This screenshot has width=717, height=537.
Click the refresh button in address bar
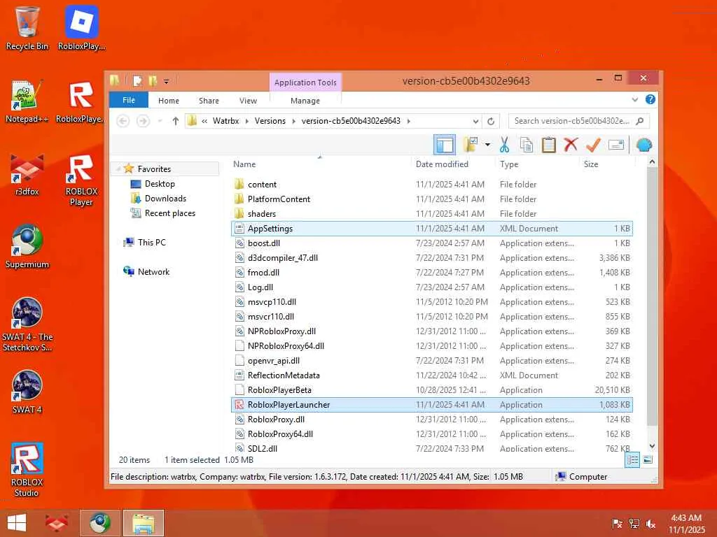(491, 121)
